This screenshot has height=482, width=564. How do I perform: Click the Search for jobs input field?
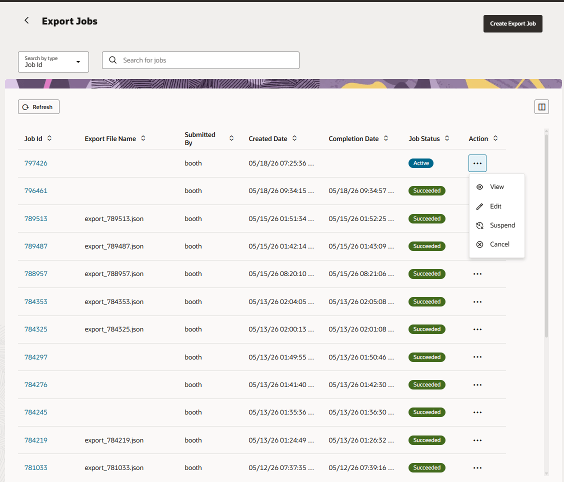(200, 60)
